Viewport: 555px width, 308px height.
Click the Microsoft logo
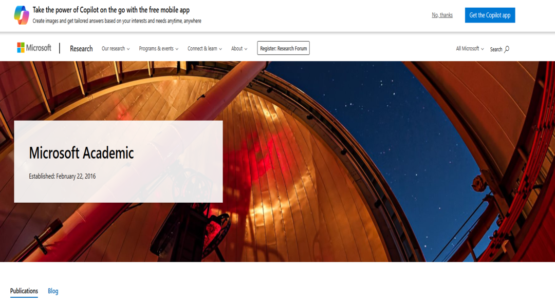point(34,48)
